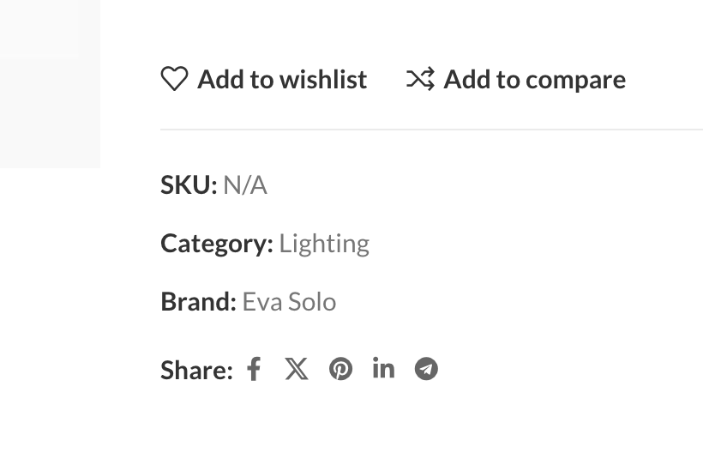The image size is (703, 465).
Task: Click the "Category:" label
Action: pyautogui.click(x=216, y=244)
